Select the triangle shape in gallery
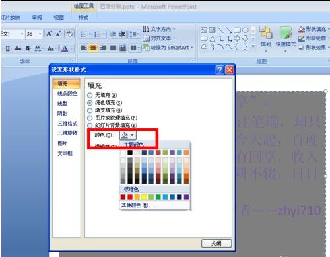 pyautogui.click(x=213, y=39)
